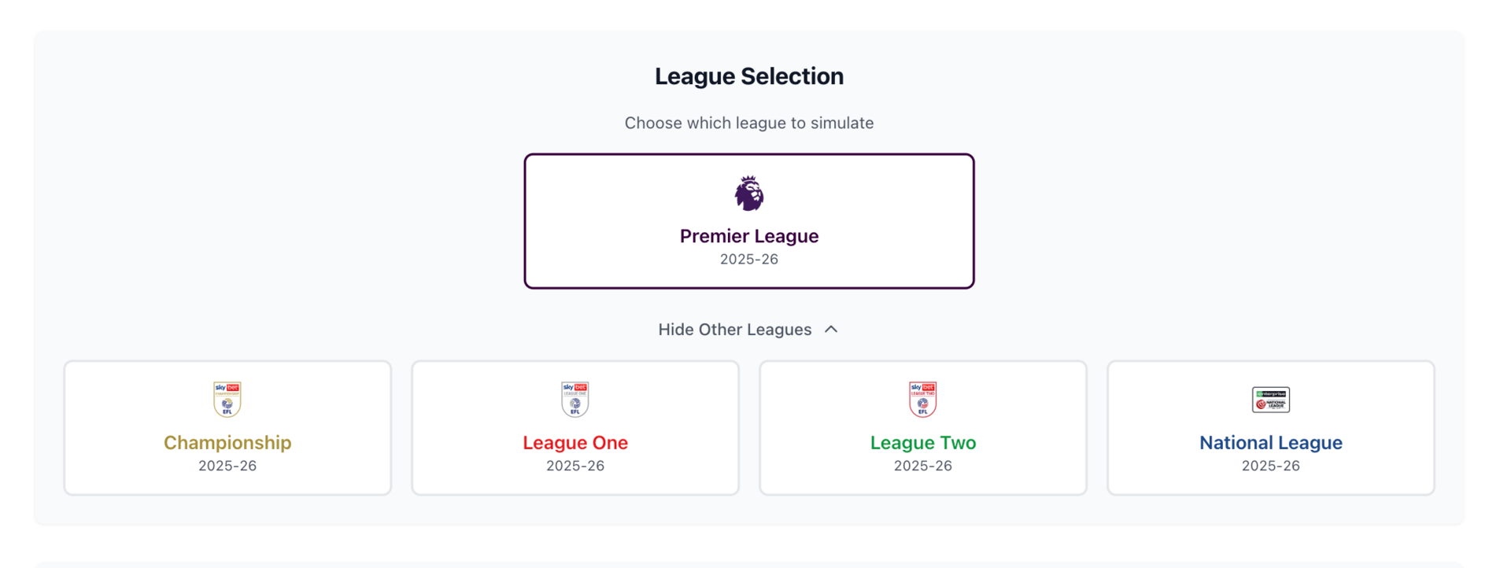Select the Premier League name text
1511x568 pixels.
[x=749, y=236]
